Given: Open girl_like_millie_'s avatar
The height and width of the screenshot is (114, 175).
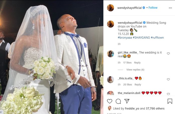Looking at the screenshot, I should (x=110, y=54).
